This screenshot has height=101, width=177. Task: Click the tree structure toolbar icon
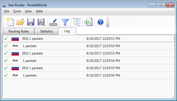click(x=77, y=22)
